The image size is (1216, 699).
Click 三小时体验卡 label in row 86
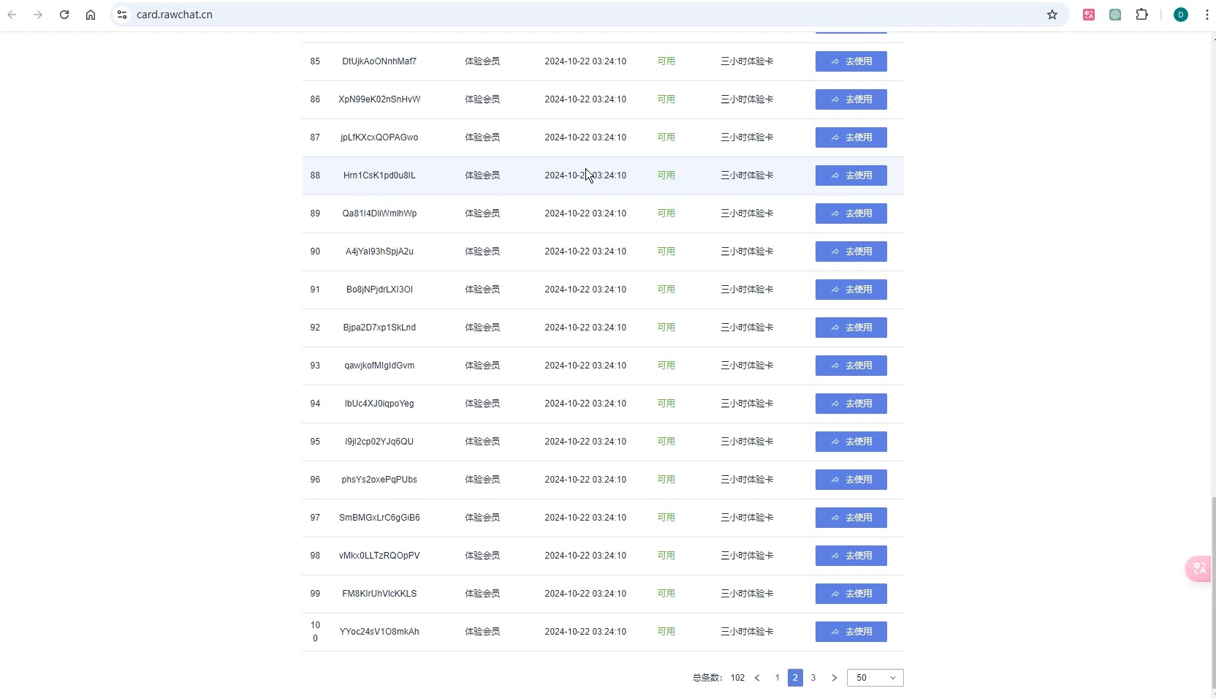point(747,99)
